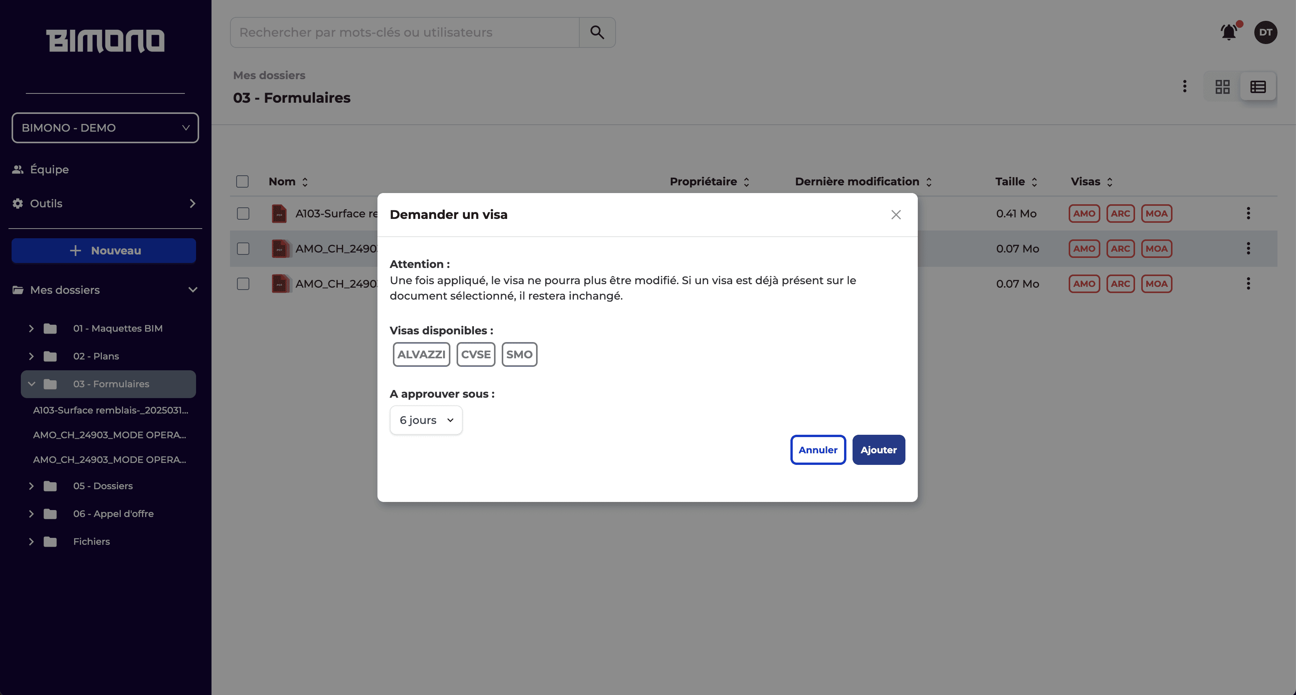
Task: Open folder options three-dot menu in header
Action: [x=1185, y=86]
